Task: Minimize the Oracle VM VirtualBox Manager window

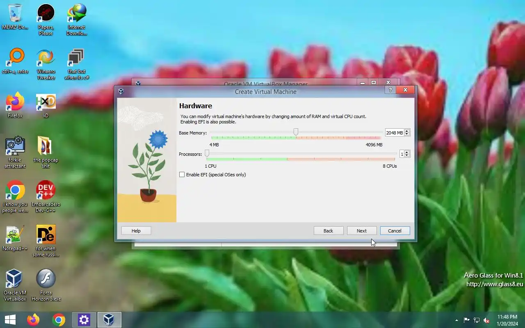Action: 363,82
